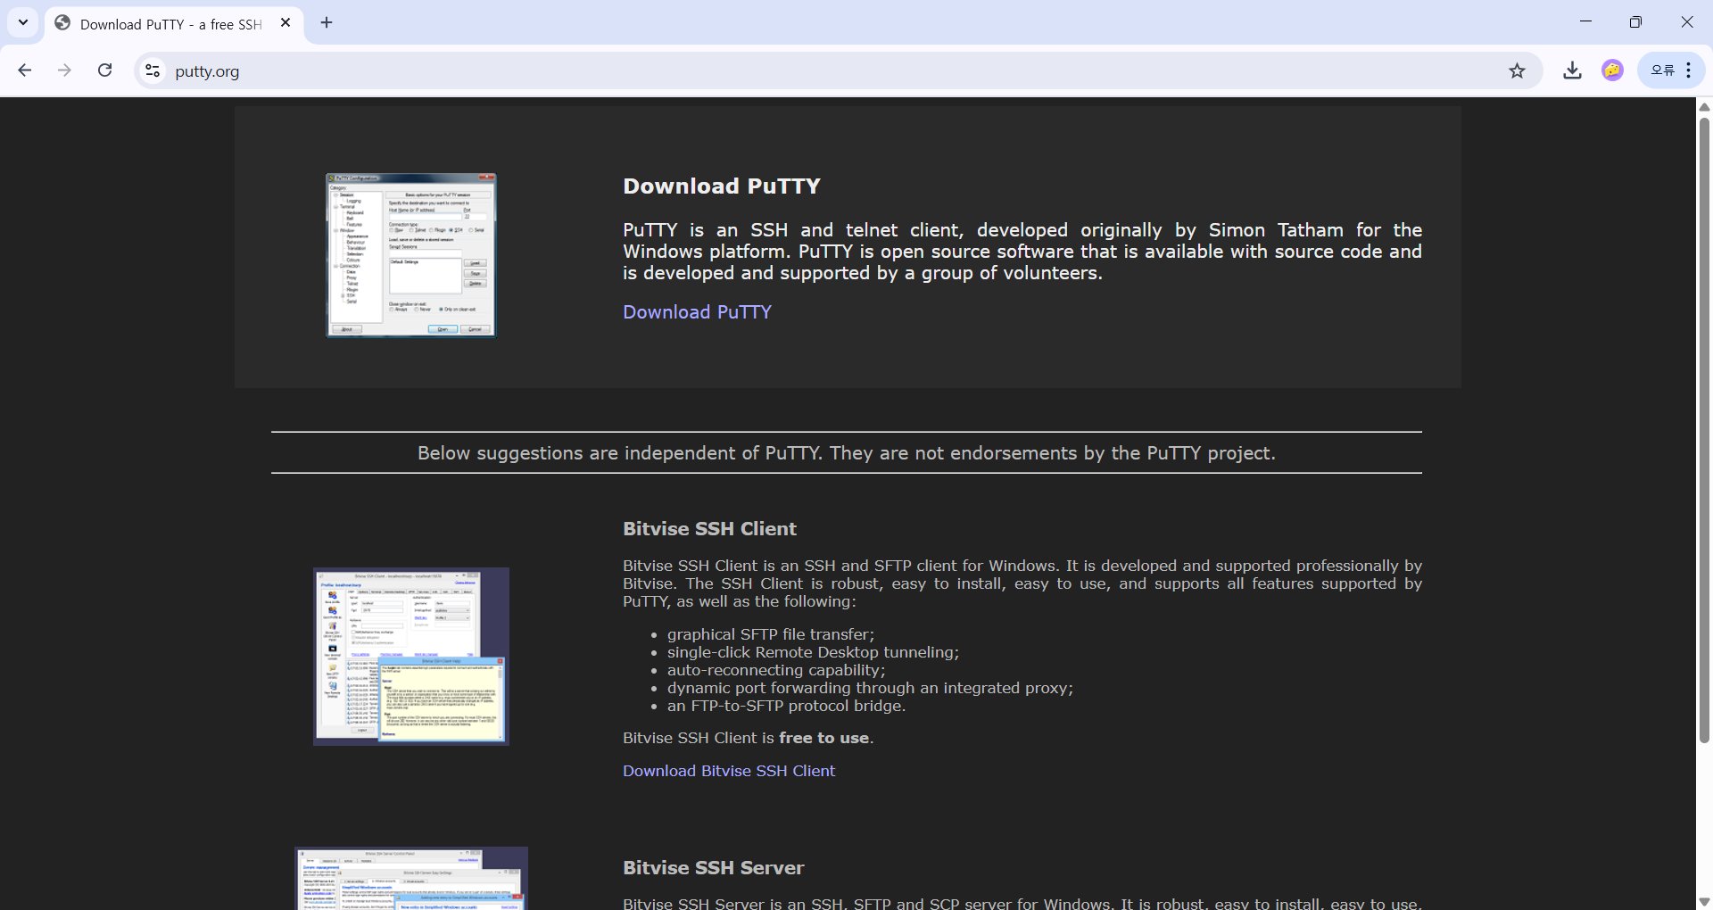Open a new tab with plus button
Screen dimensions: 1713x910
327,22
